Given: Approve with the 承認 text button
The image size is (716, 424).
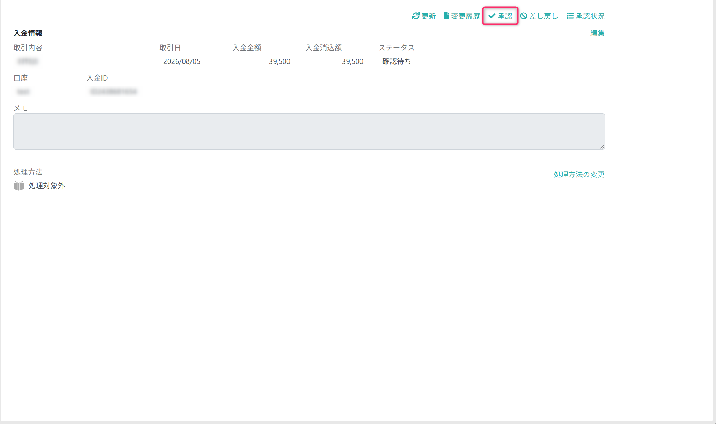Looking at the screenshot, I should [x=505, y=16].
